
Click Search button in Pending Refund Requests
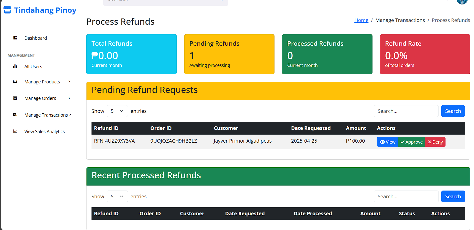tap(453, 111)
